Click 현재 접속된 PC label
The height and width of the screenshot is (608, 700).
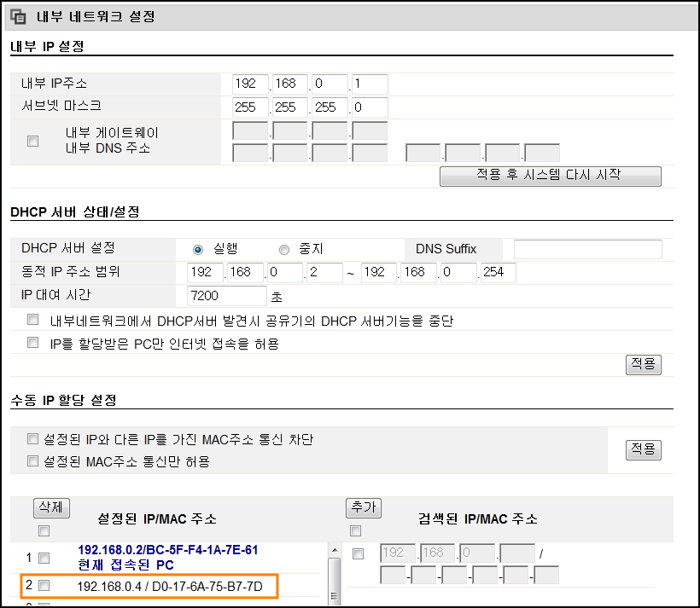(x=125, y=565)
